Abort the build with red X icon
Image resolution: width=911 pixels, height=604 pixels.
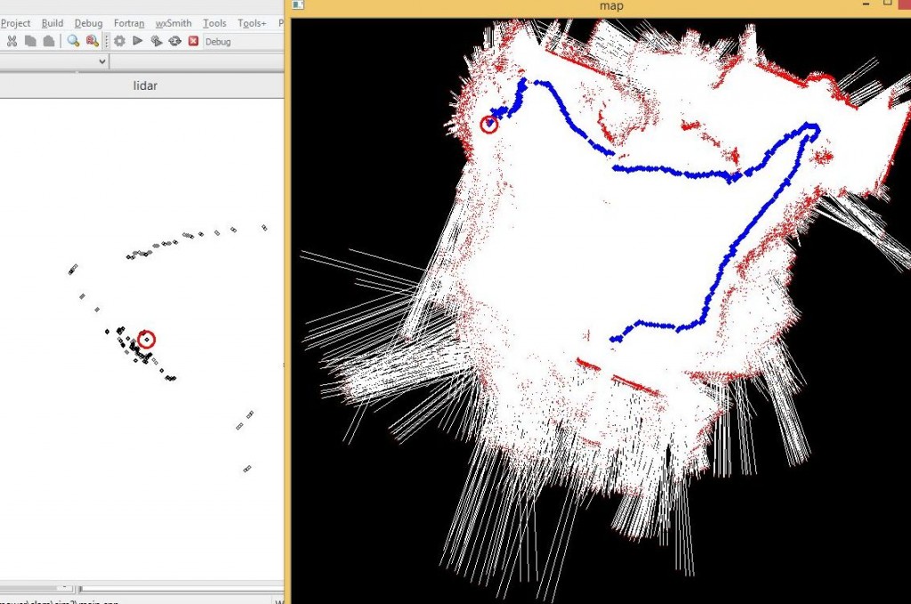(193, 41)
